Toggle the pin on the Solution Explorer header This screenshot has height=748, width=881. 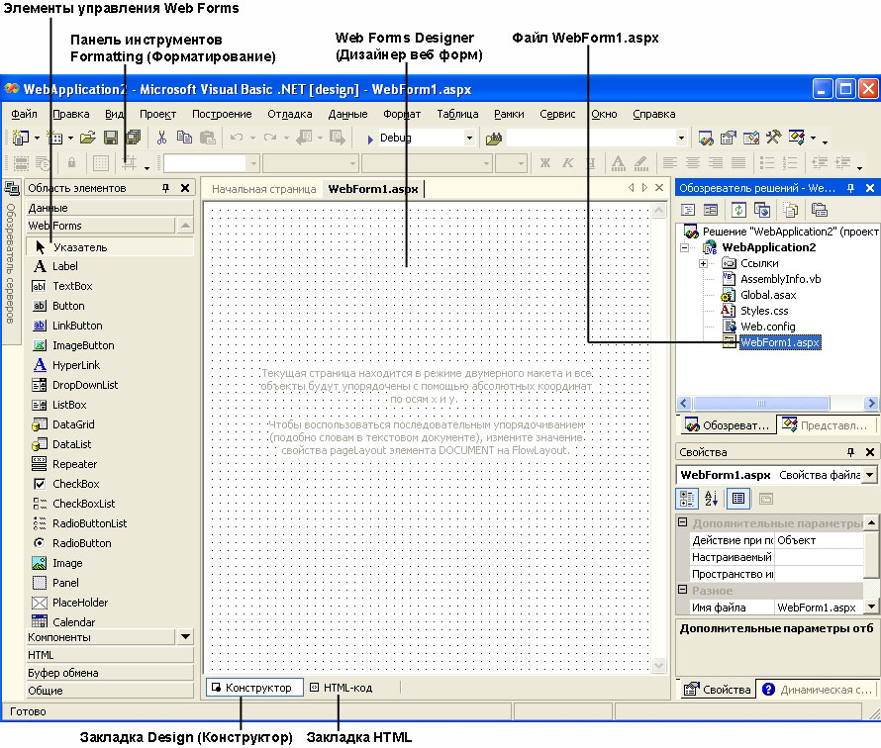(850, 188)
